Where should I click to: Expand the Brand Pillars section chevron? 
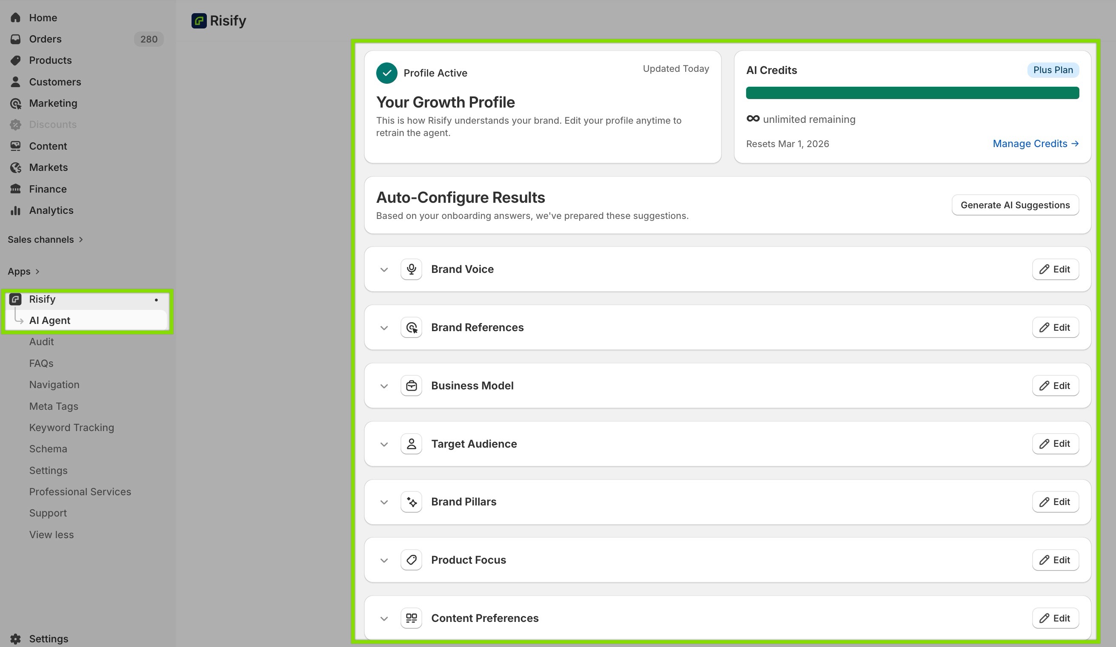384,502
